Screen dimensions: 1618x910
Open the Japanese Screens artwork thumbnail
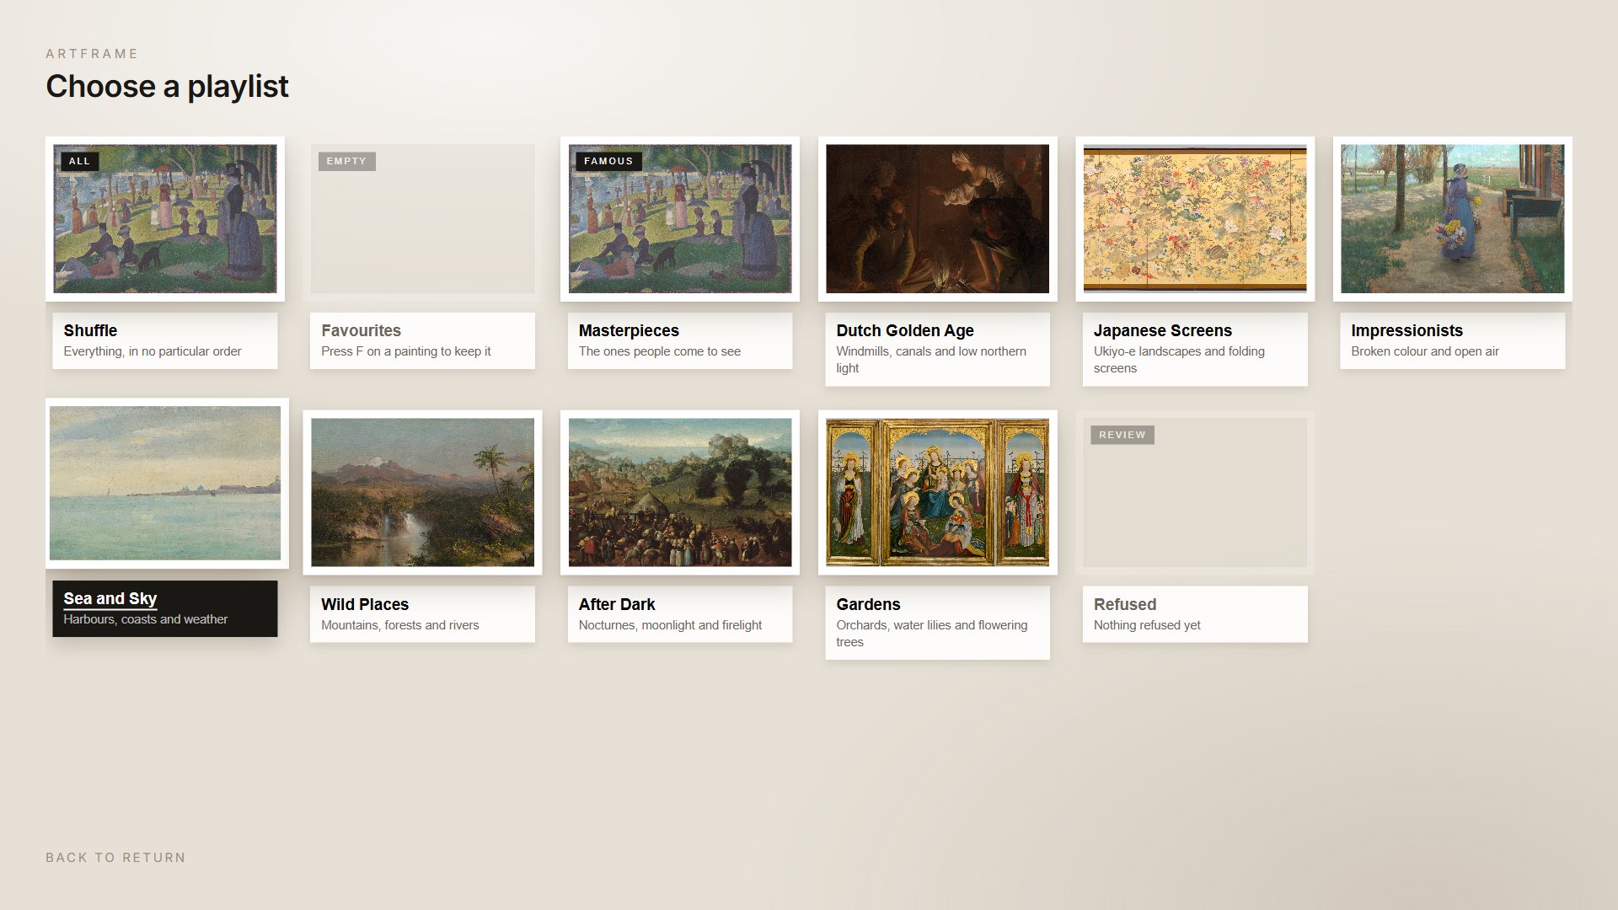1195,218
